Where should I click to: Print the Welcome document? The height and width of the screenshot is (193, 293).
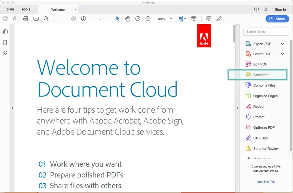point(25,18)
